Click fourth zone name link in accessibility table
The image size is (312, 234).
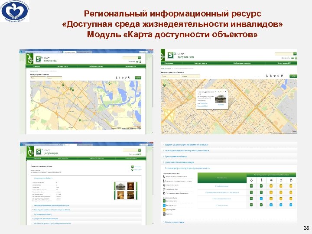click(222, 205)
